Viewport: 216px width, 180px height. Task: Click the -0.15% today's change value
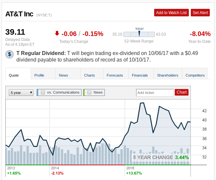[x=93, y=34]
